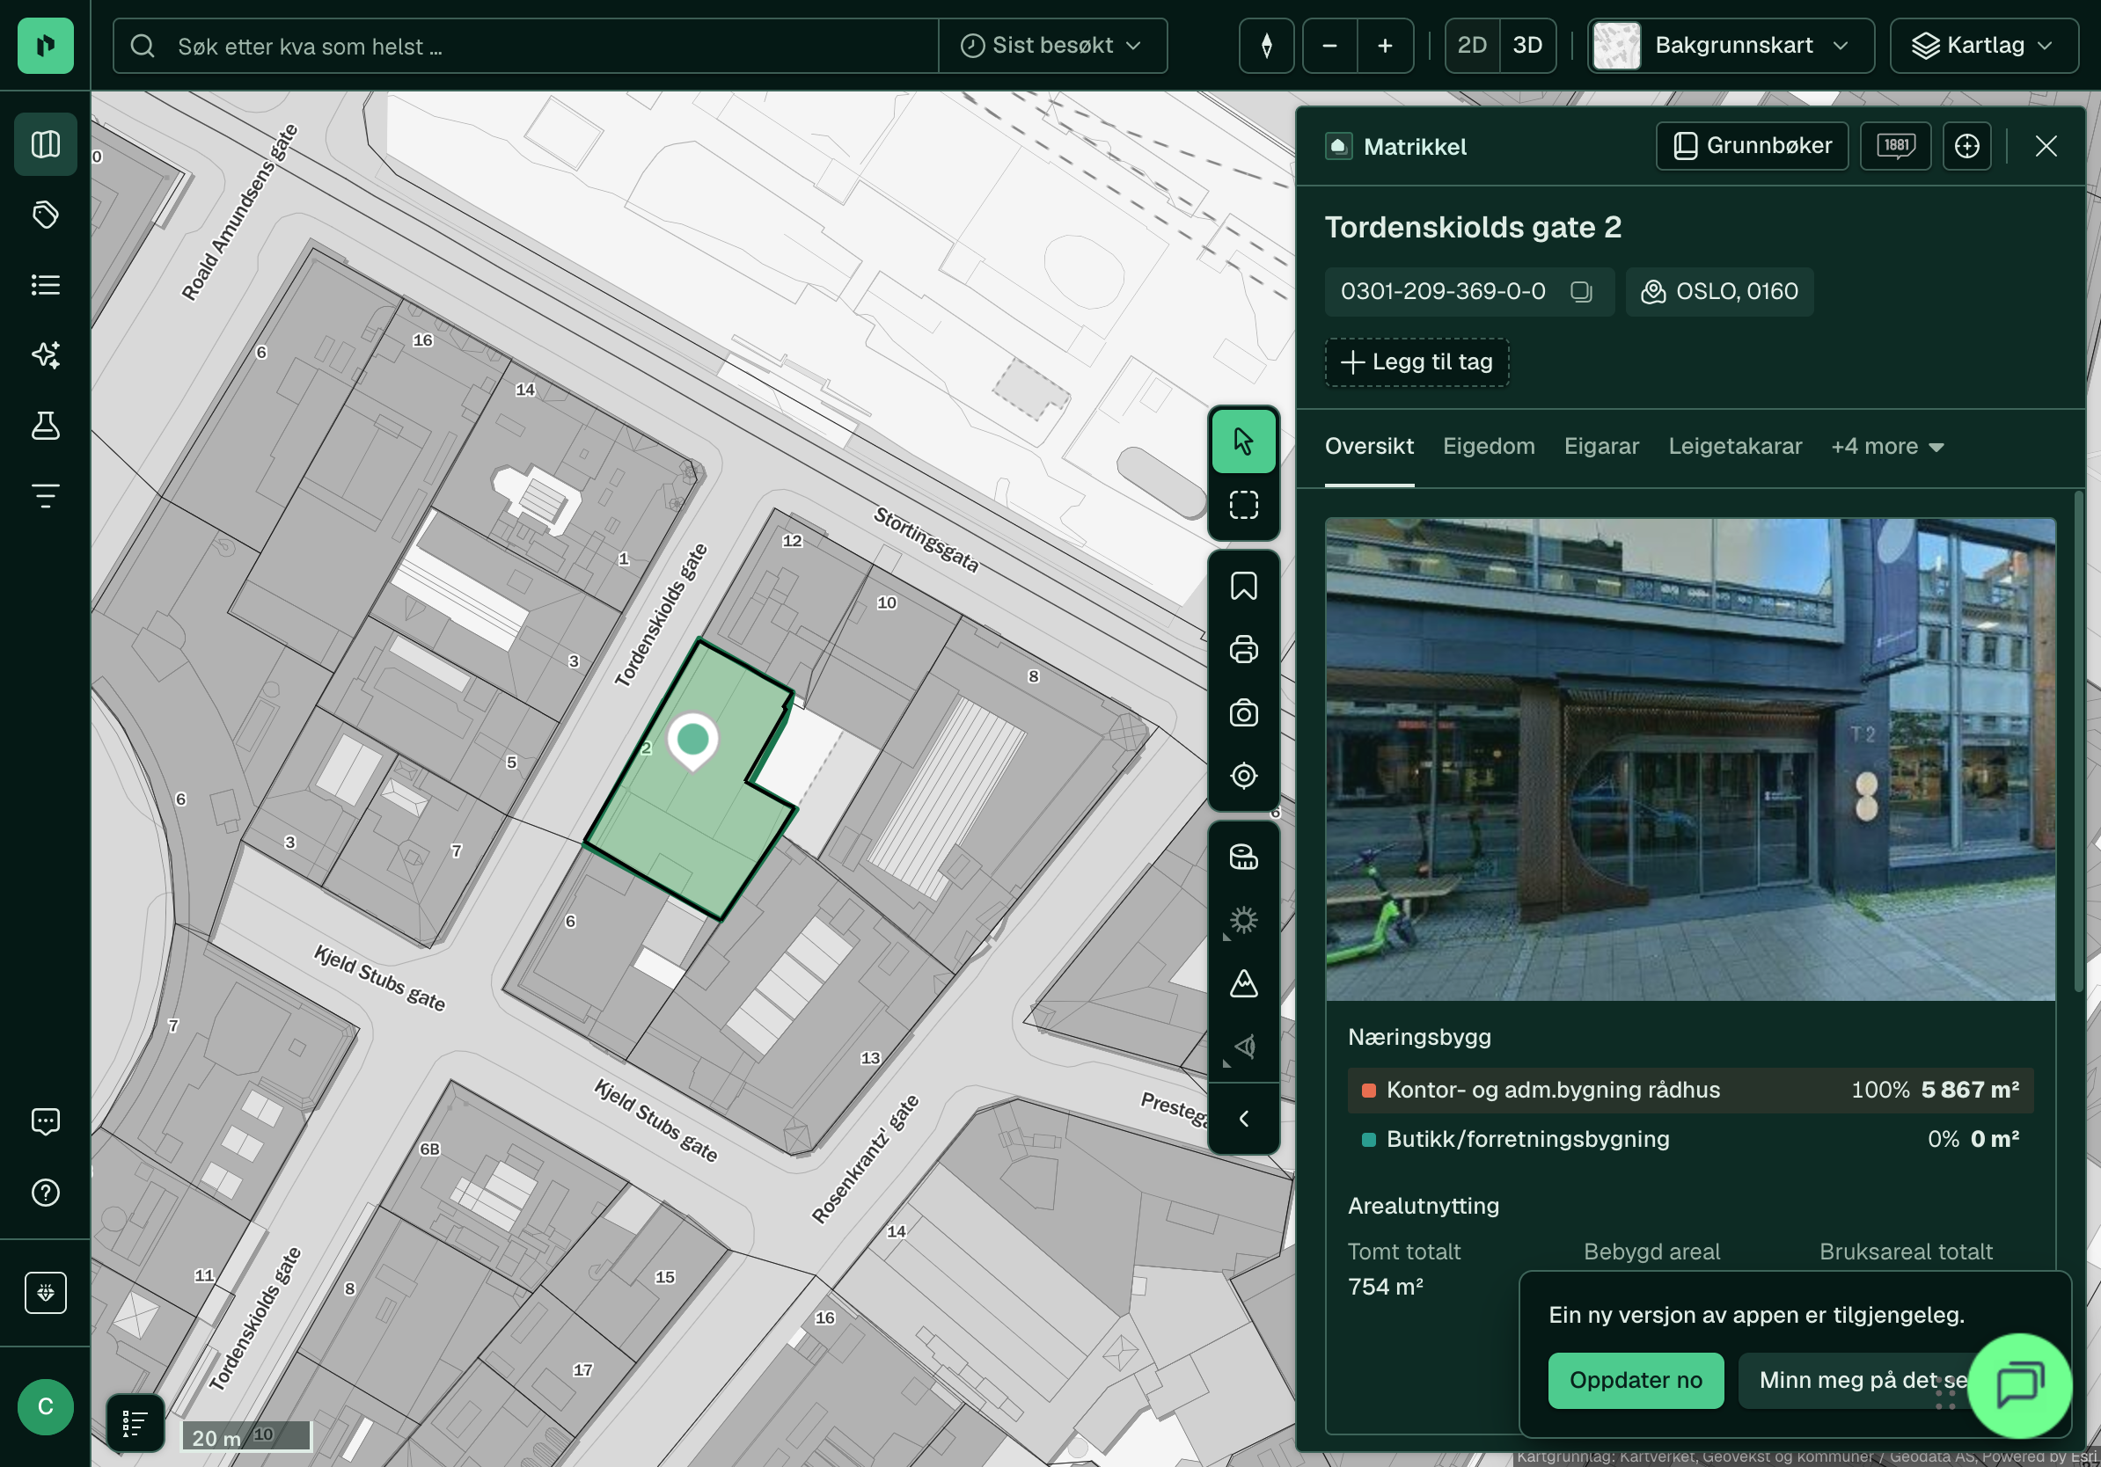Viewport: 2101px width, 1467px height.
Task: Click the Tordenskiolds gate 2 heading
Action: (1472, 227)
